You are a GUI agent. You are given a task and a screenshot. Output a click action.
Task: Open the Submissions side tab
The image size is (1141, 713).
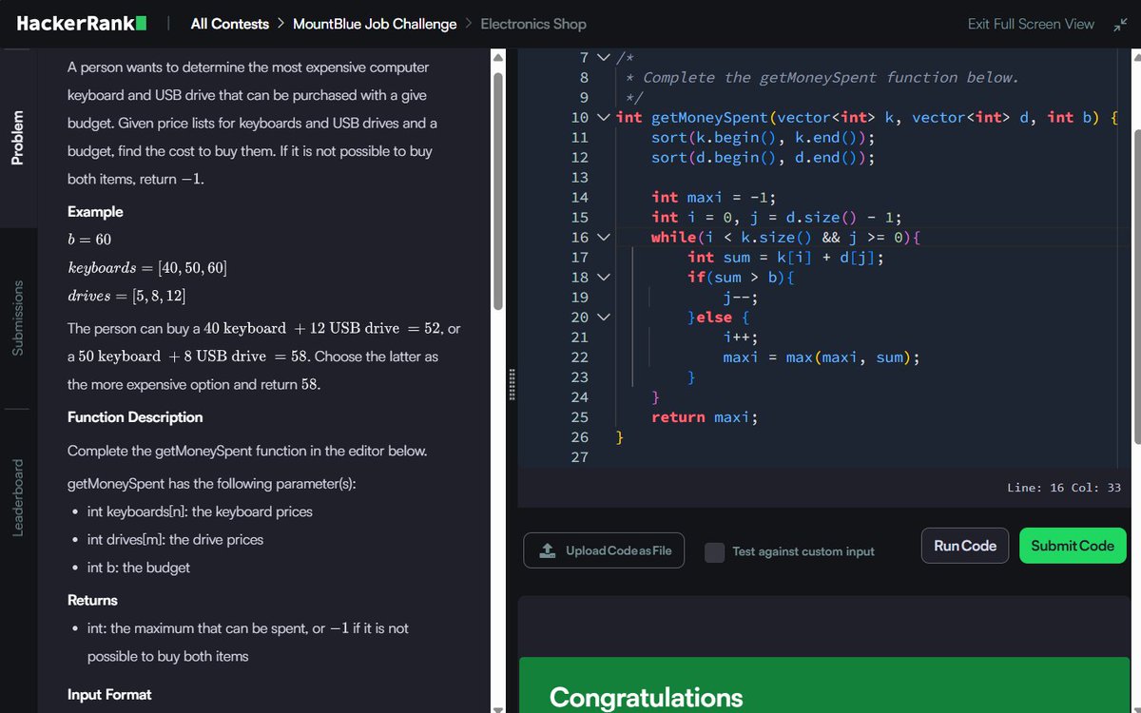click(x=17, y=318)
